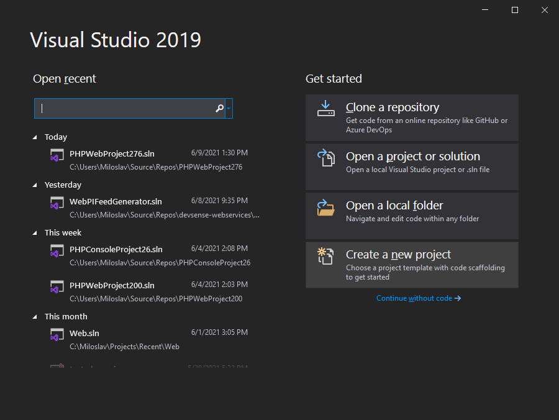Click the WebPIFeedGenerator.sln solution icon

click(x=57, y=203)
